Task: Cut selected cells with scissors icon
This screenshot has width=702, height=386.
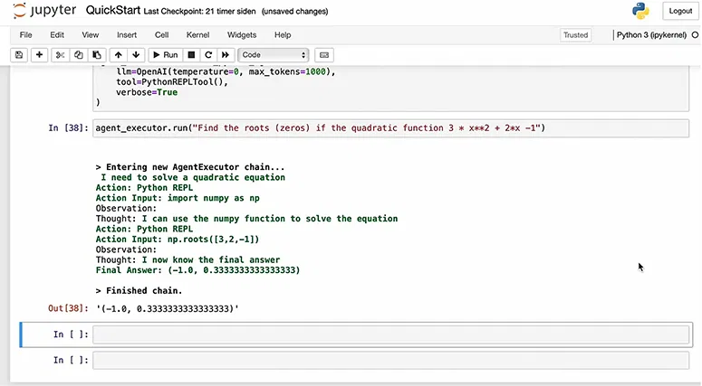Action: point(61,55)
